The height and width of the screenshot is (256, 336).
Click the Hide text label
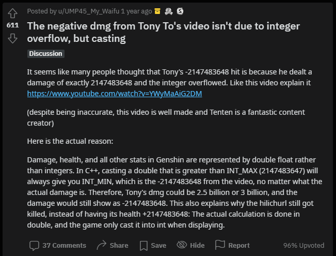(197, 246)
